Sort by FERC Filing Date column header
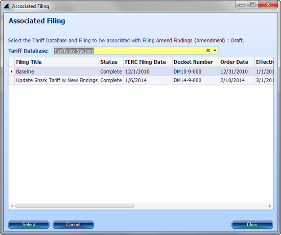 [148, 62]
